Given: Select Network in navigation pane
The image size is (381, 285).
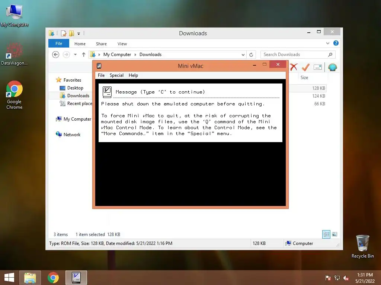Looking at the screenshot, I should point(72,134).
